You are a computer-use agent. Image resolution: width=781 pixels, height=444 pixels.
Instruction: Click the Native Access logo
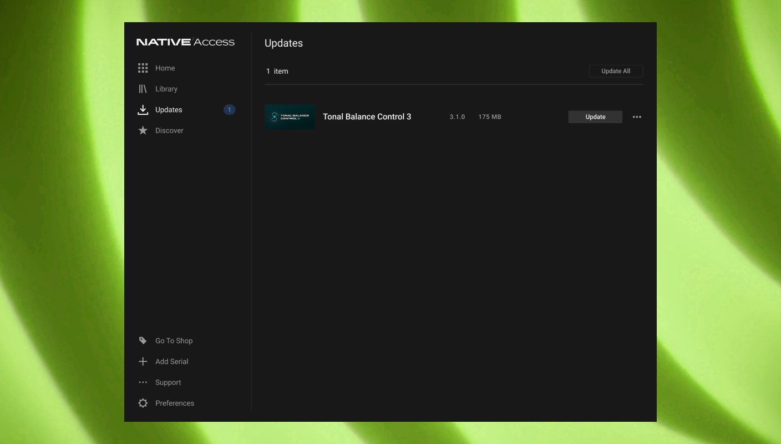[185, 42]
